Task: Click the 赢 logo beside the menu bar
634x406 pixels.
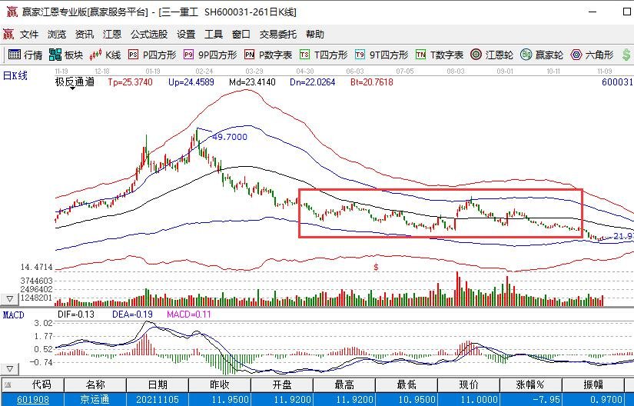Action: [x=8, y=35]
